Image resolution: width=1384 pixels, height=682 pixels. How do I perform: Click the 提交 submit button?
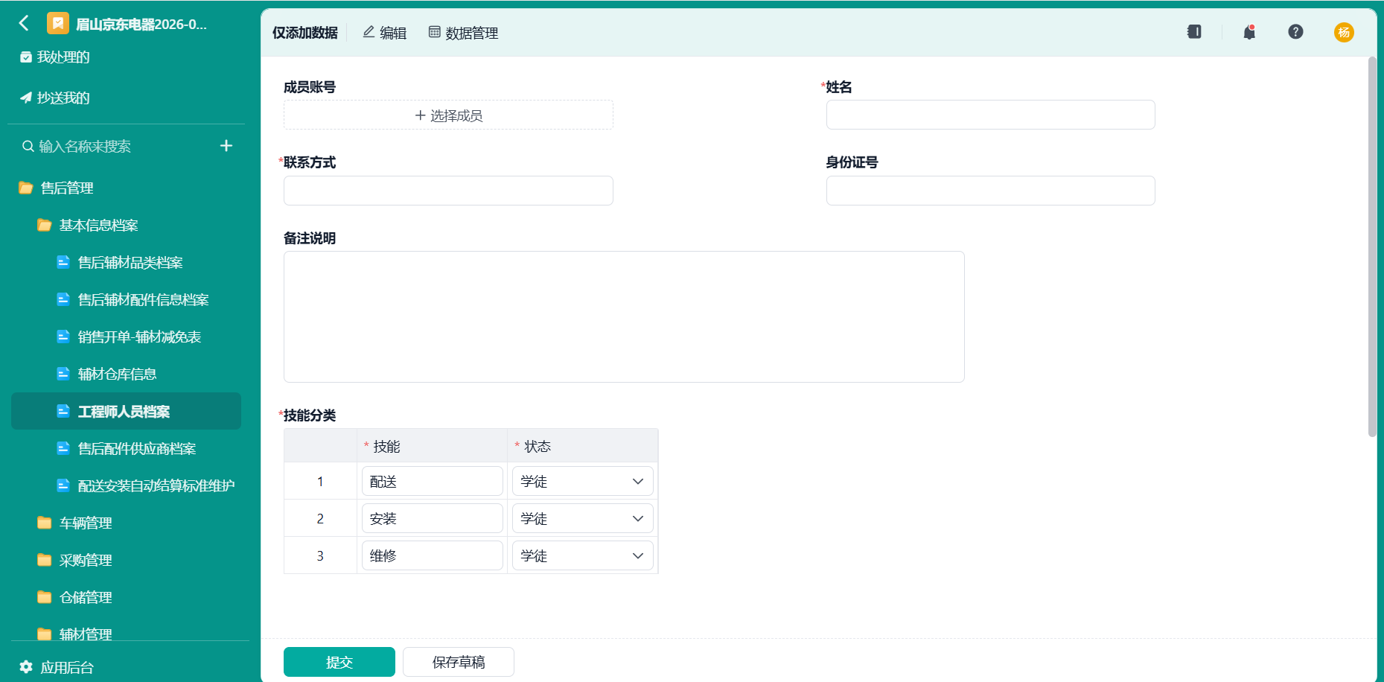tap(339, 662)
